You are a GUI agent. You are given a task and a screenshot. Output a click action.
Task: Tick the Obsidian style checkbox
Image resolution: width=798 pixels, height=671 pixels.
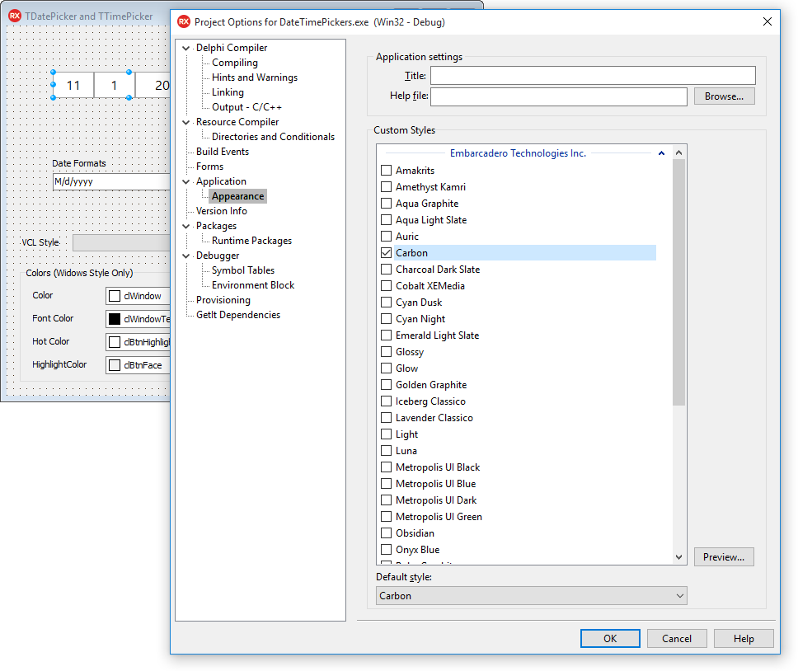pos(387,533)
